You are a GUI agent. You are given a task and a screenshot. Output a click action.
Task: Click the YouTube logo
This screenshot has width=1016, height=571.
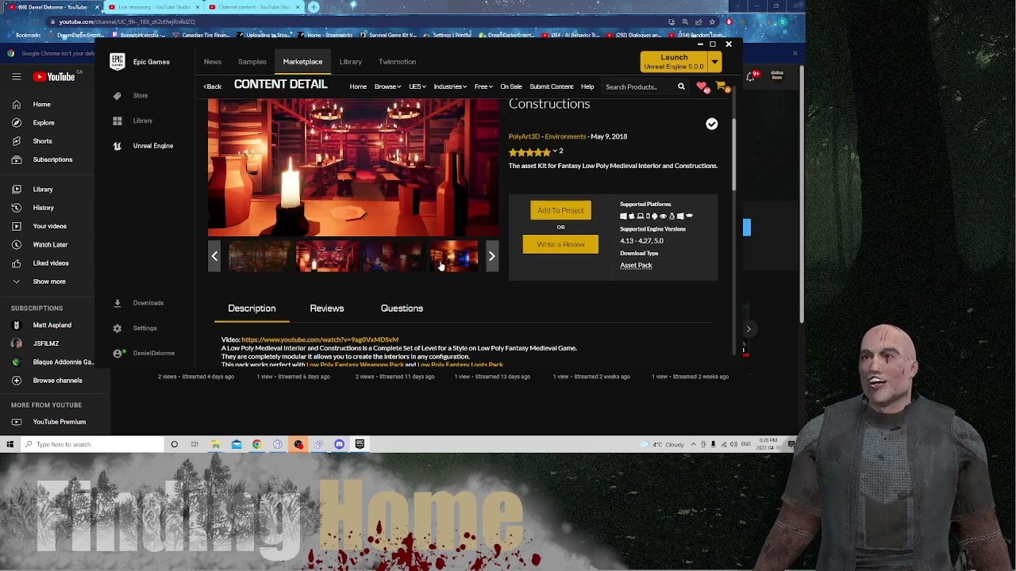coord(54,77)
